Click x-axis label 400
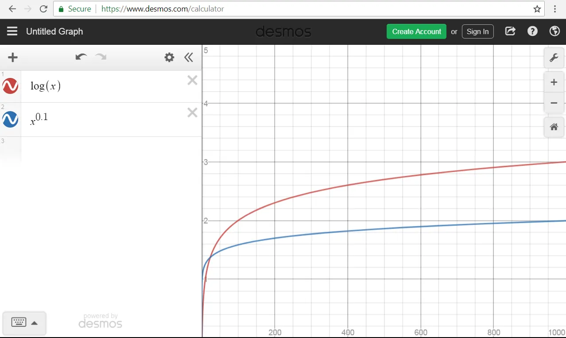The height and width of the screenshot is (338, 566). [348, 333]
